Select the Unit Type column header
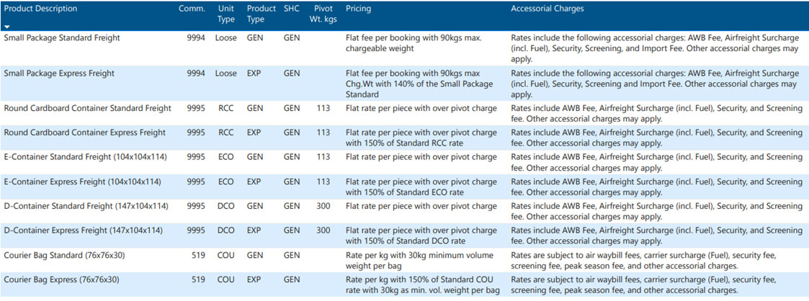The image size is (809, 301). (x=226, y=14)
